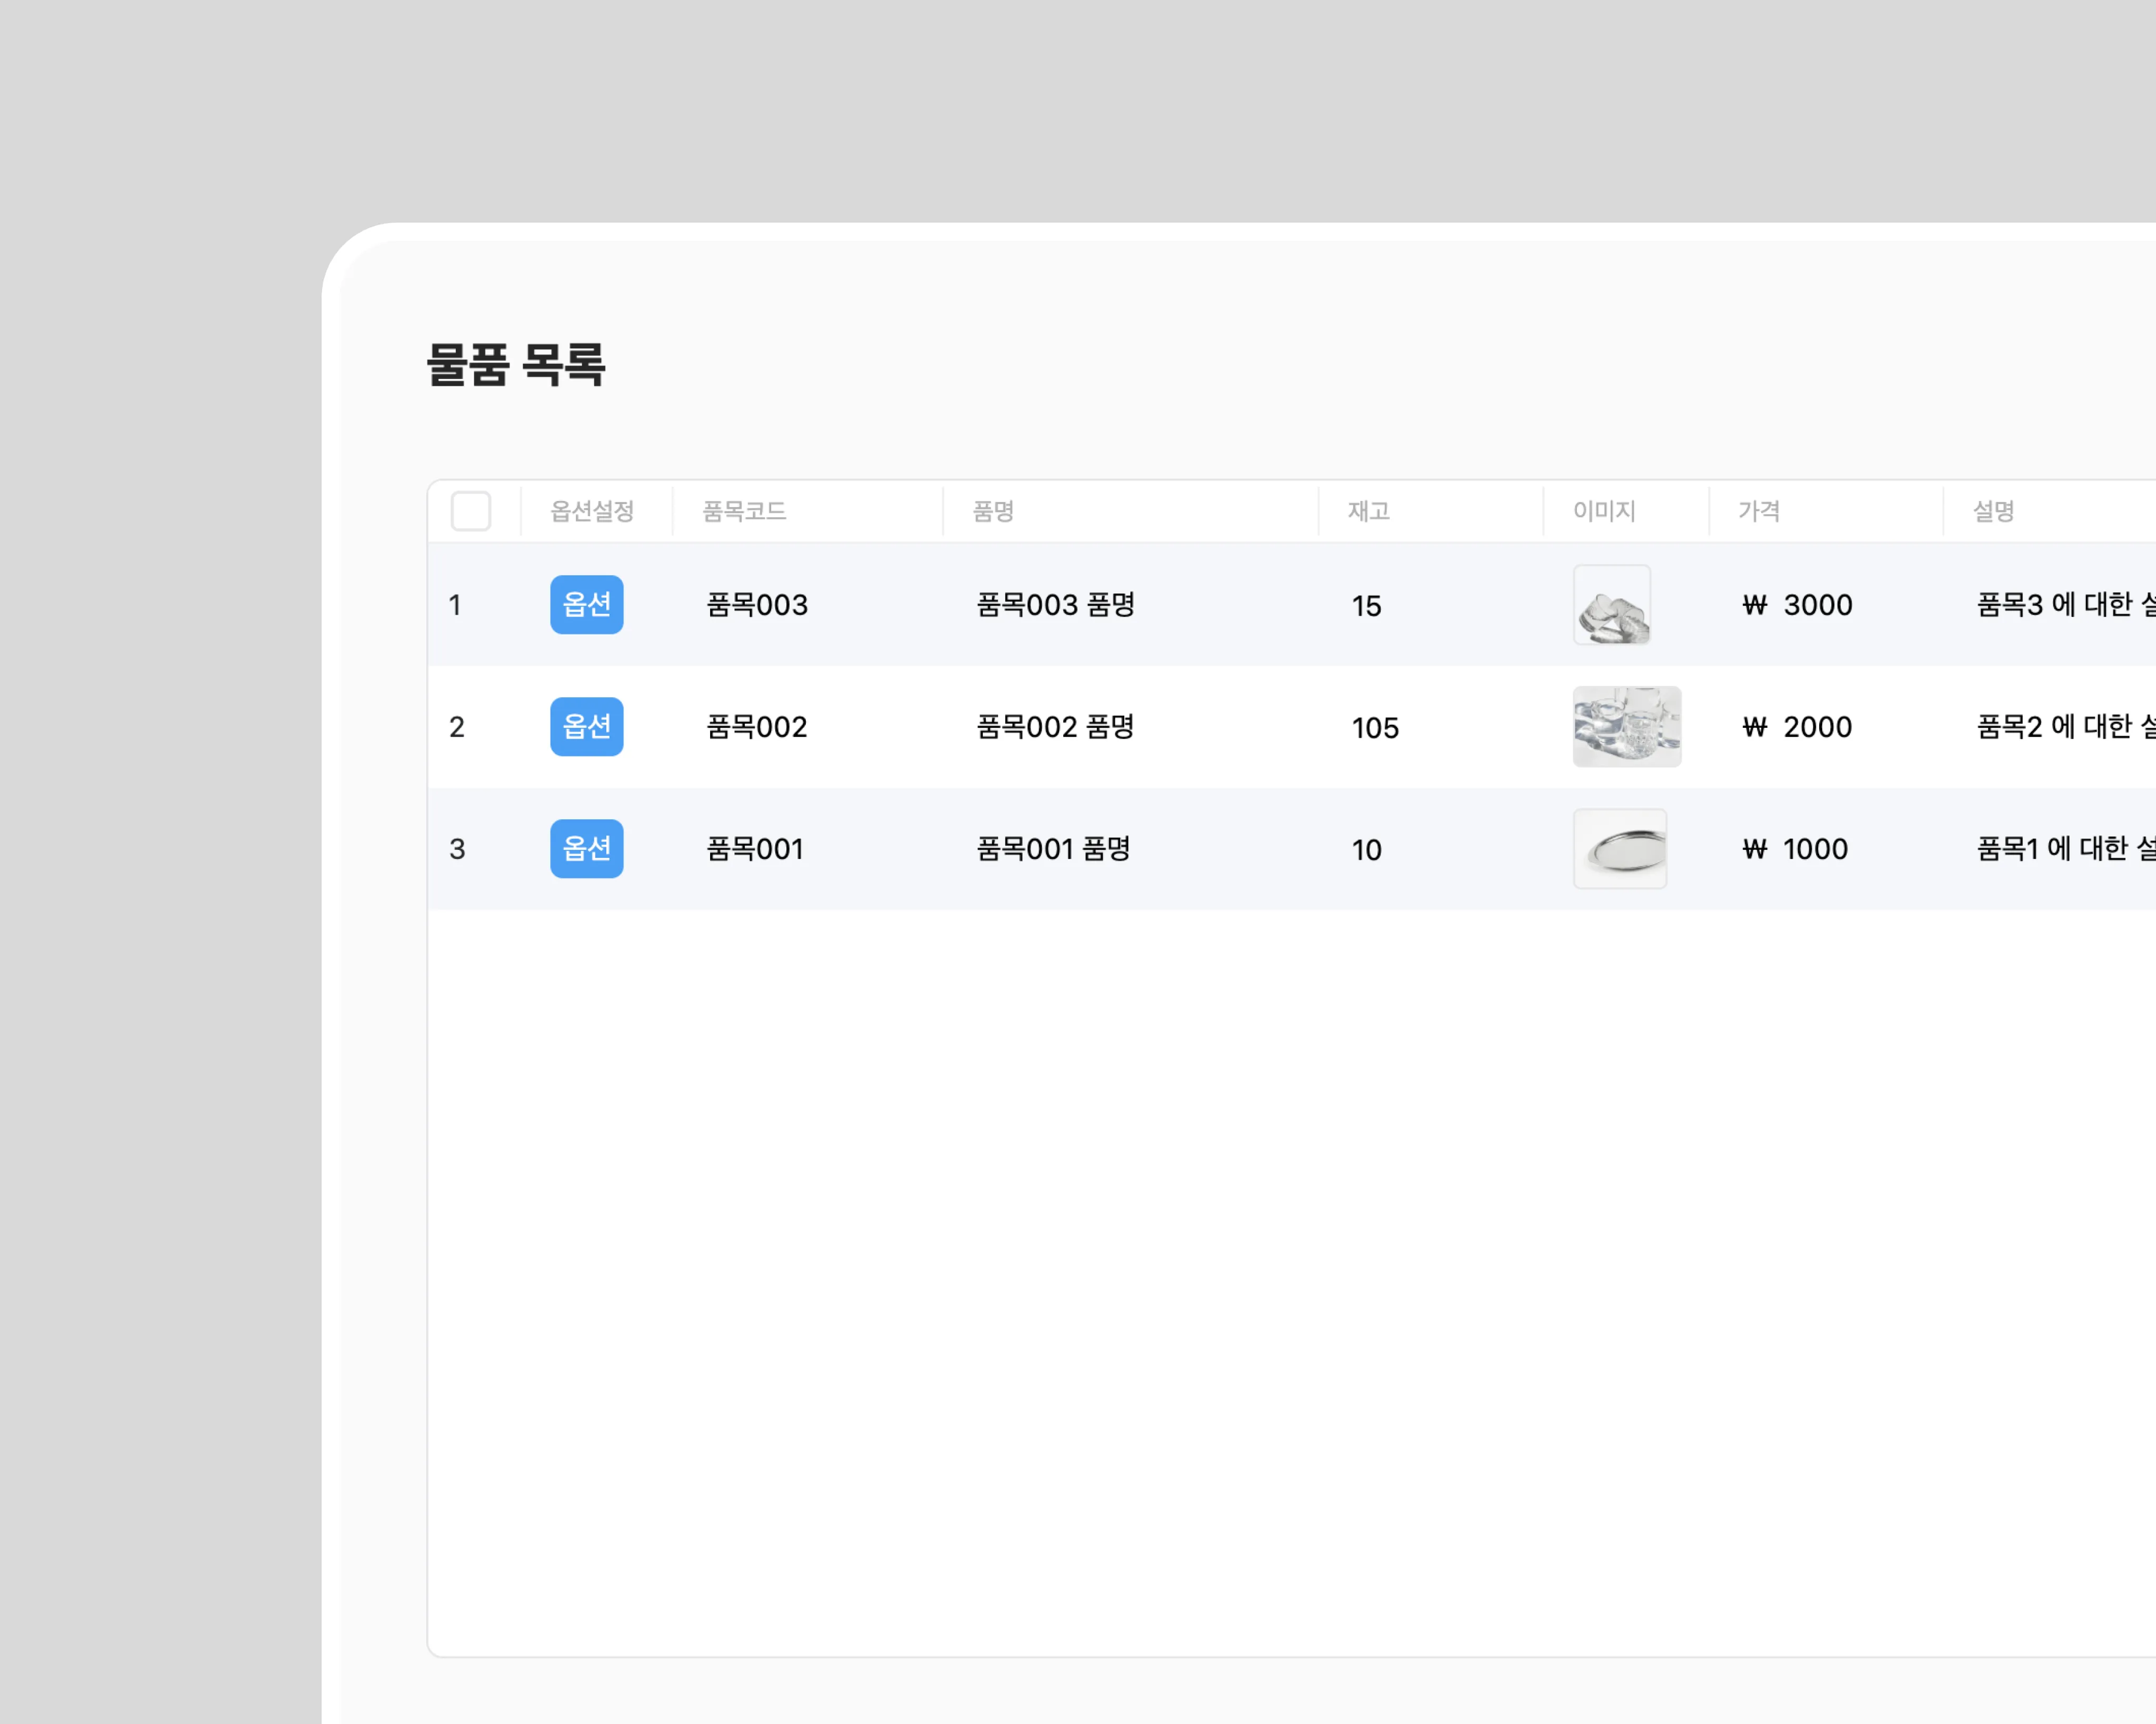Viewport: 2156px width, 1724px height.
Task: Sort by 가격 column header
Action: [x=1758, y=511]
